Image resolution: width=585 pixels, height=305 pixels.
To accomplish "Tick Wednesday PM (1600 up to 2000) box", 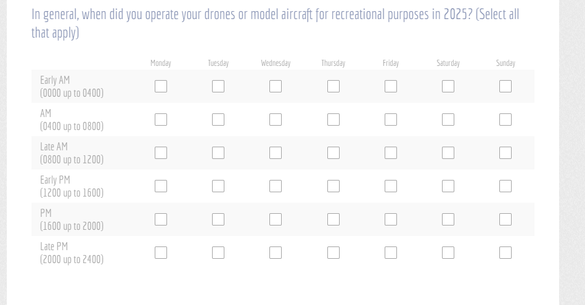I will [x=276, y=219].
